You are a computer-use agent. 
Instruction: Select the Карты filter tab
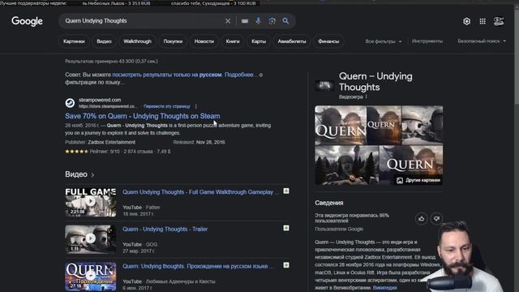coord(259,41)
